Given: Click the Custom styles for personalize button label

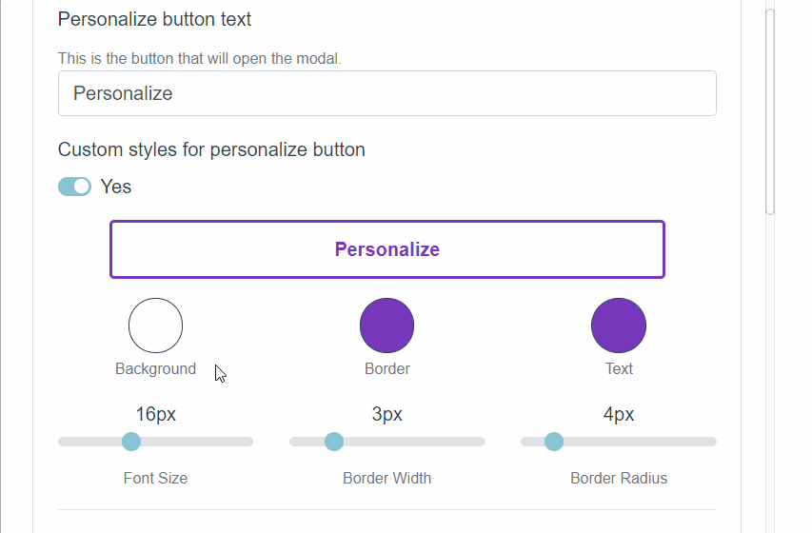Looking at the screenshot, I should 211,149.
